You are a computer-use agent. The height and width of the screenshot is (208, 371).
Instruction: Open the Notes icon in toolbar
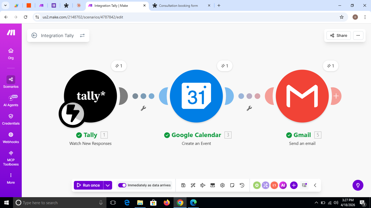(x=232, y=185)
